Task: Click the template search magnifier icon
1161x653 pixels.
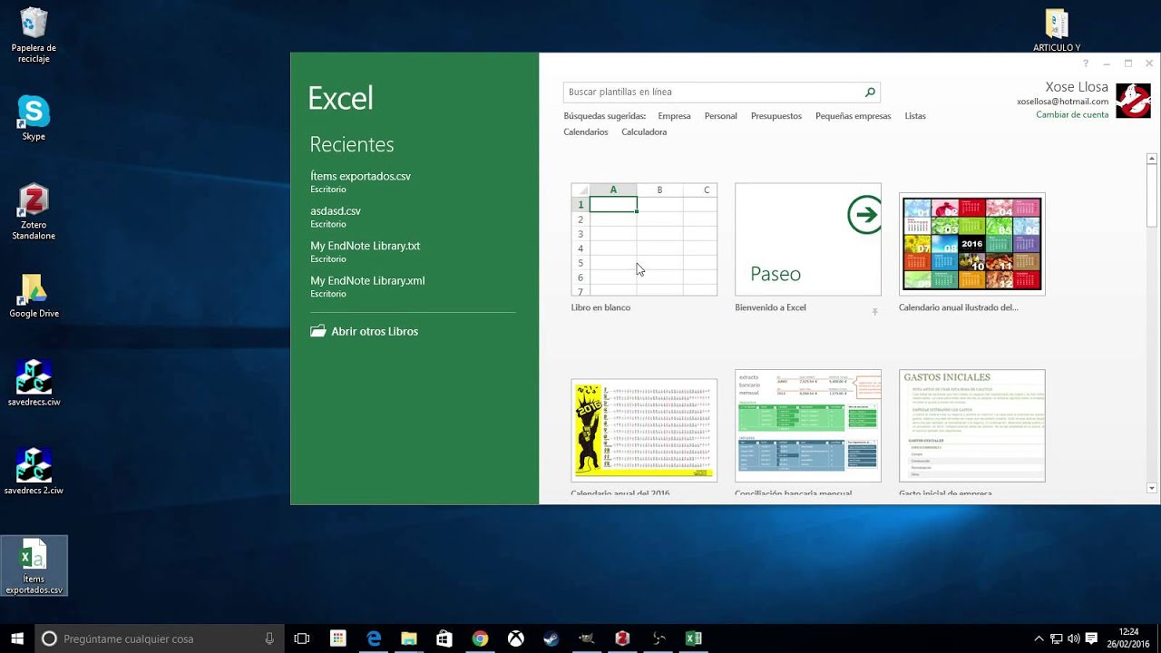Action: tap(870, 92)
